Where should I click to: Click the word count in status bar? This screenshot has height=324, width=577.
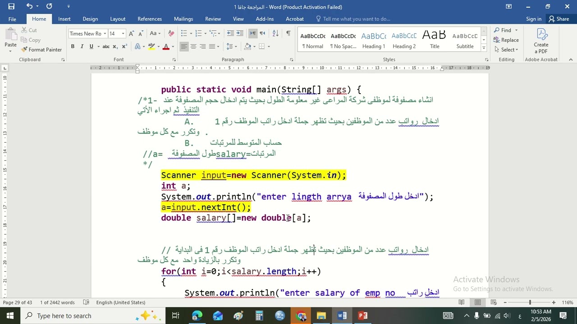[x=57, y=302]
